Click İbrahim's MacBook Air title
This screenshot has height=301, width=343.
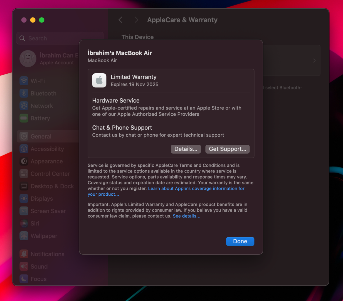[x=120, y=53]
